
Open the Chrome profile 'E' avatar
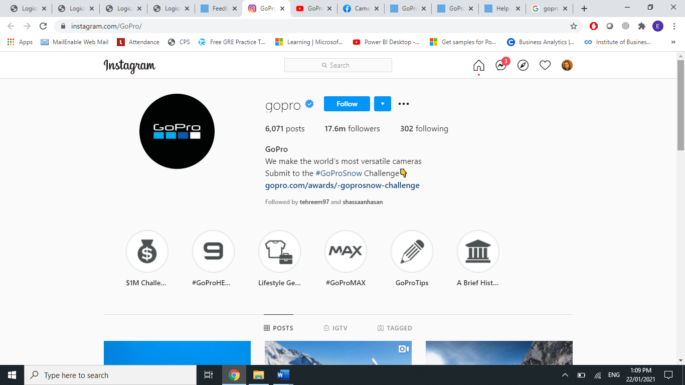point(658,26)
